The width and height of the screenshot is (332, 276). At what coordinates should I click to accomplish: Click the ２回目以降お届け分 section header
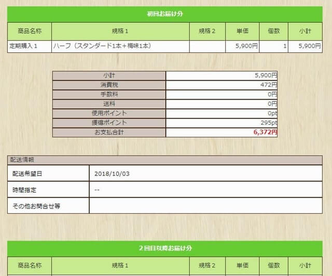click(x=165, y=248)
